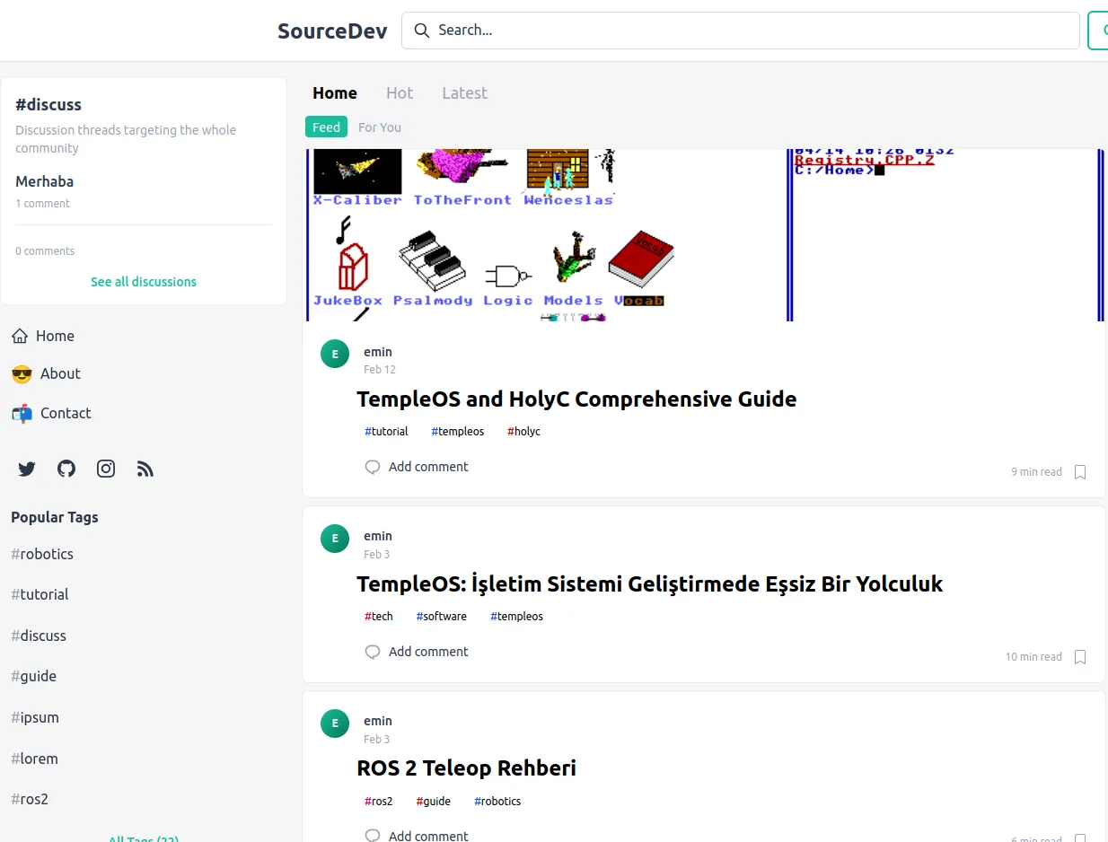Open the Twitter social icon

point(26,468)
